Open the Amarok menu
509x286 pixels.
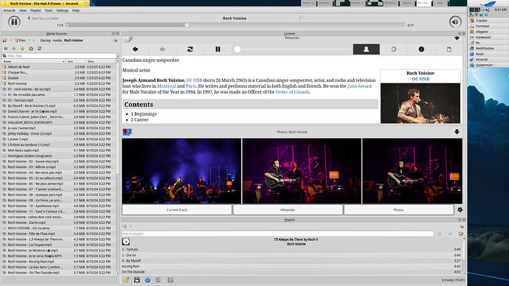(x=9, y=10)
